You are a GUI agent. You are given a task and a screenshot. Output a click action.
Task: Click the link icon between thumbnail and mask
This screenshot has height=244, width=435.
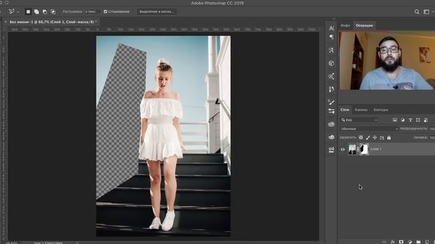pyautogui.click(x=358, y=149)
